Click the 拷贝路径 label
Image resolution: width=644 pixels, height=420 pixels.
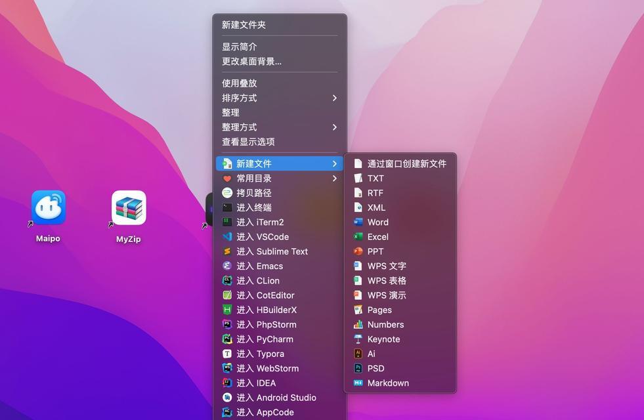(254, 193)
